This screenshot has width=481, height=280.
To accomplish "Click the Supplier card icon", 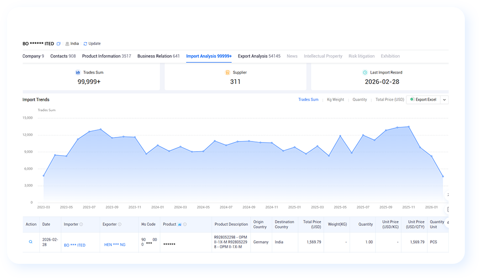I will [x=227, y=72].
